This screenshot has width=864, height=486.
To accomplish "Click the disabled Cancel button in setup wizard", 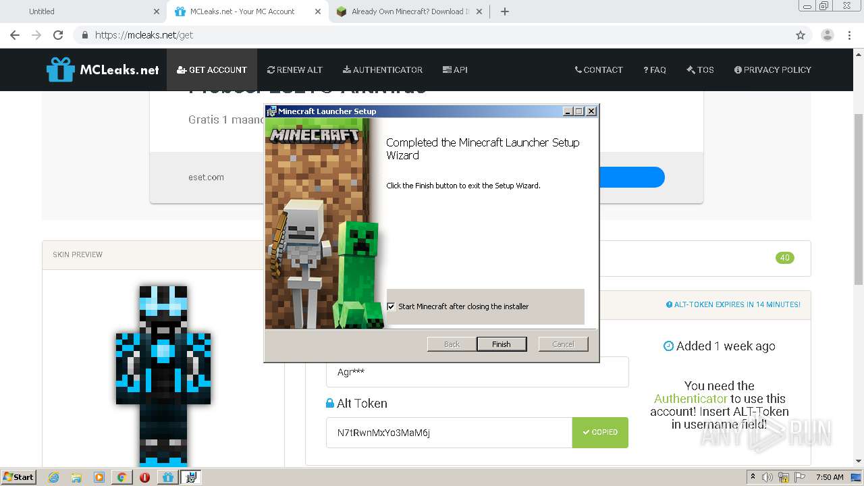I will (x=563, y=344).
